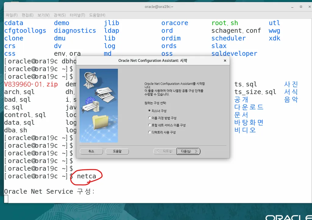Click the demo directory name
Image resolution: width=312 pixels, height=220 pixels.
62,23
